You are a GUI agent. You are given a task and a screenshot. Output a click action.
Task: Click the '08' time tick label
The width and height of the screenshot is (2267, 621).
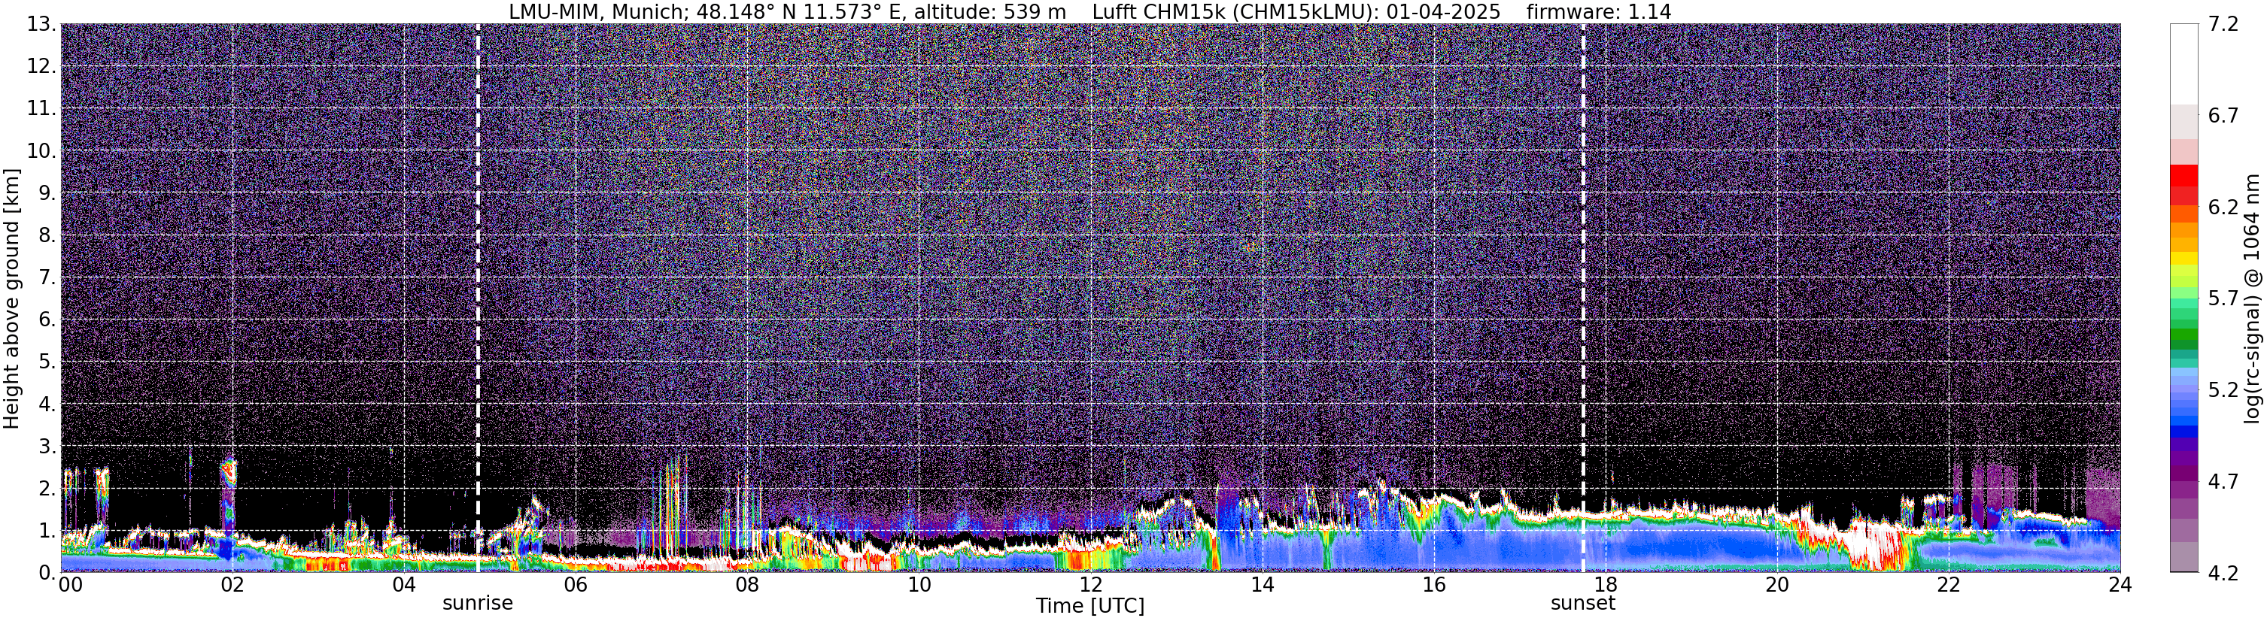click(746, 585)
